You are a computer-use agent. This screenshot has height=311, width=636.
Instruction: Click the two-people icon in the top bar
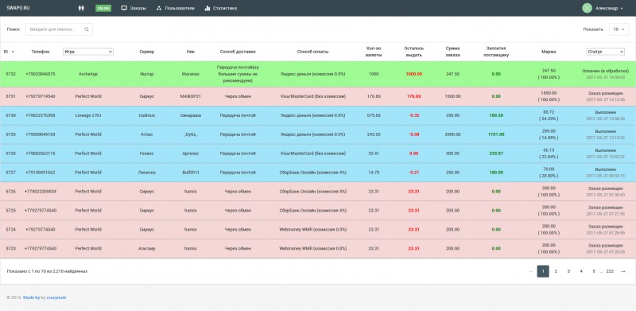click(x=81, y=8)
